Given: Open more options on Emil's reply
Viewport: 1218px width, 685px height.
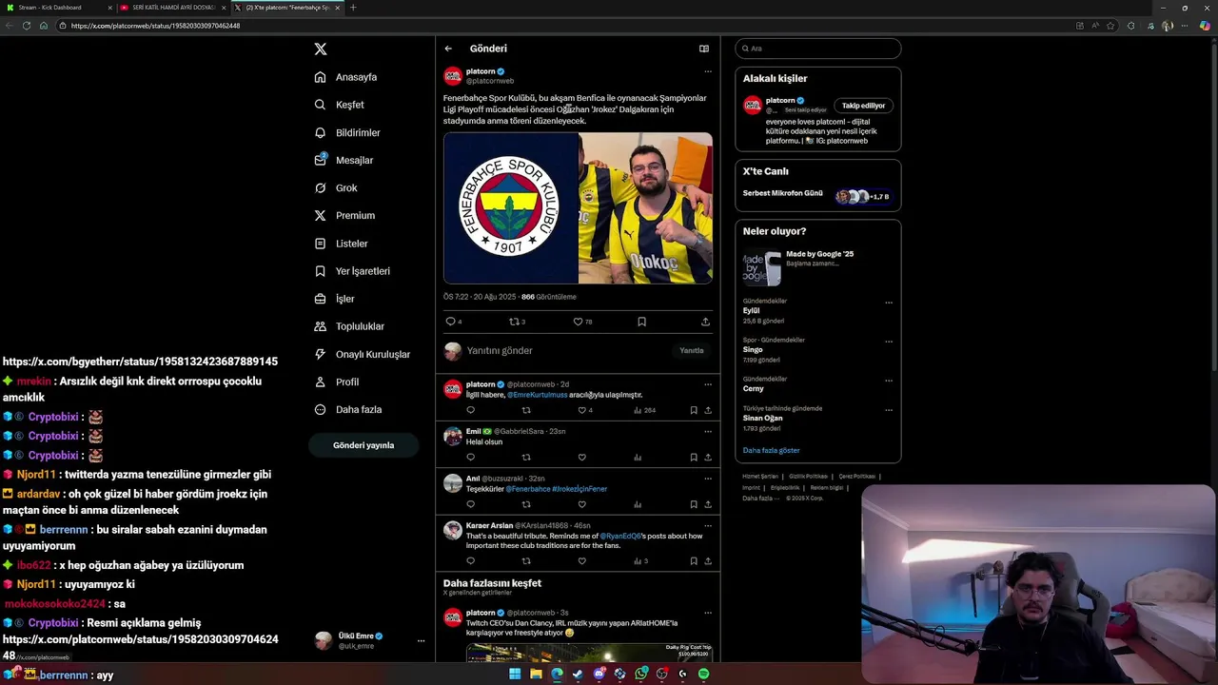Looking at the screenshot, I should tap(707, 431).
